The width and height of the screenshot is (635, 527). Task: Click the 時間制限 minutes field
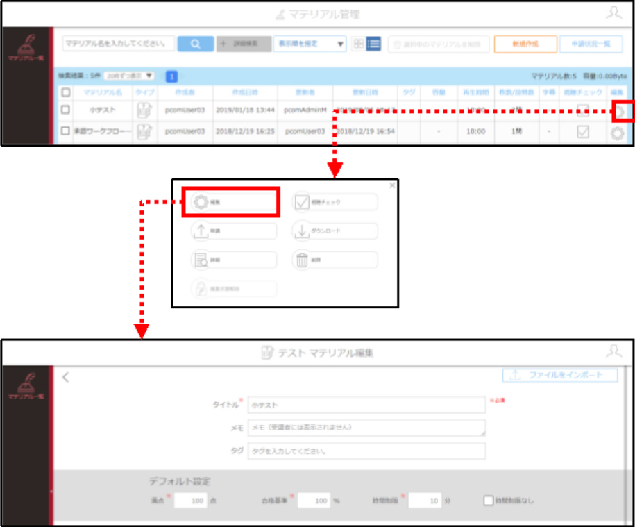[425, 501]
